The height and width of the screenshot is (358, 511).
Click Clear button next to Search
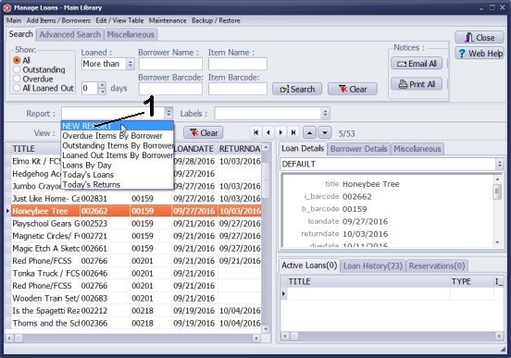353,89
